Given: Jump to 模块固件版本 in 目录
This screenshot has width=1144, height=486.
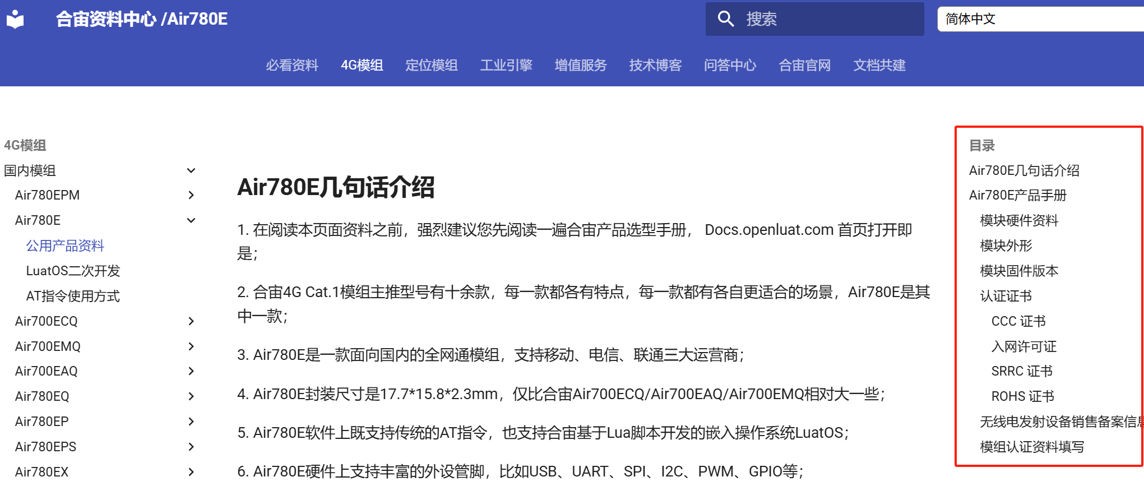Looking at the screenshot, I should pos(1019,271).
